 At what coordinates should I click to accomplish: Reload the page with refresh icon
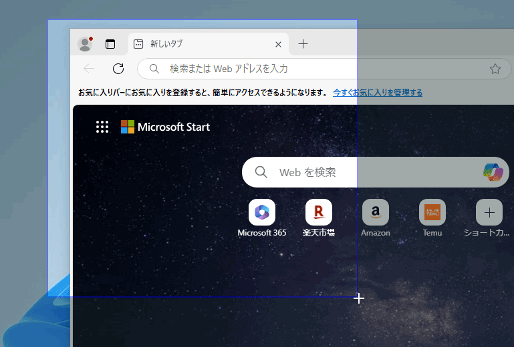[118, 69]
